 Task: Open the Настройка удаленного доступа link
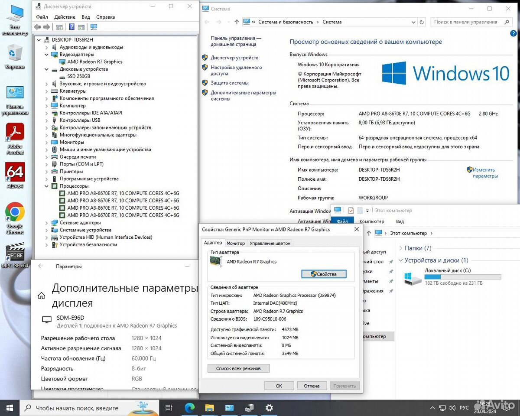(236, 71)
